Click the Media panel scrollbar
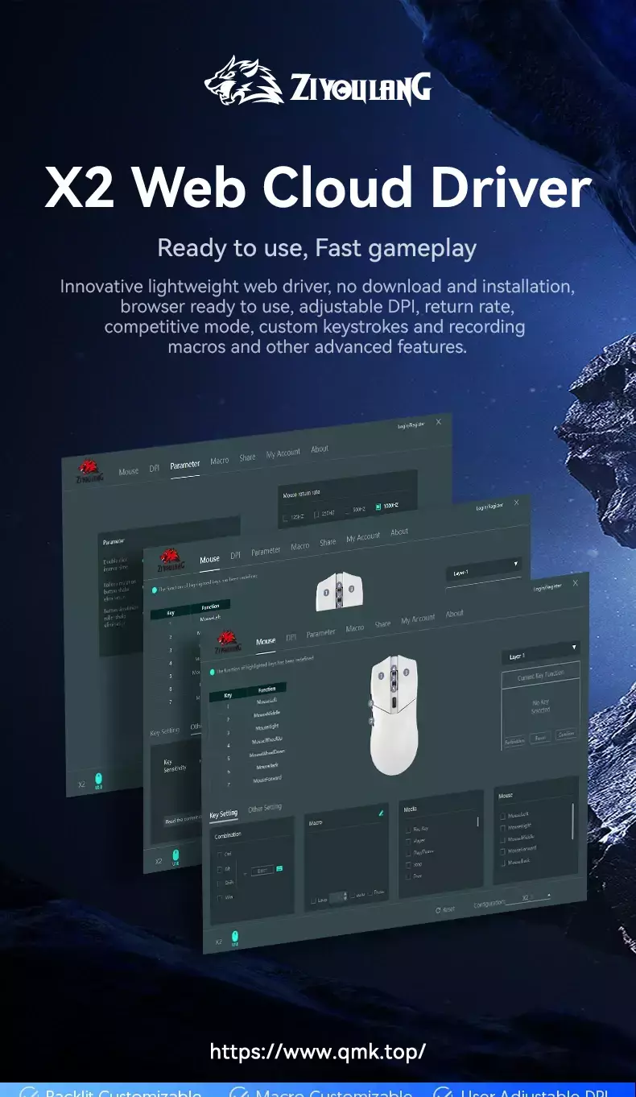 pos(478,822)
